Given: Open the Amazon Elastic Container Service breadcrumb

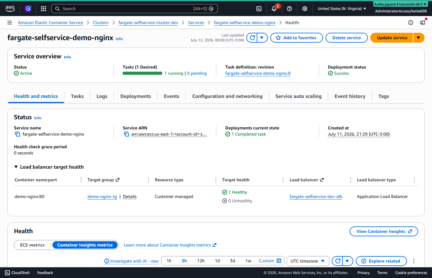Looking at the screenshot, I should click(x=50, y=23).
